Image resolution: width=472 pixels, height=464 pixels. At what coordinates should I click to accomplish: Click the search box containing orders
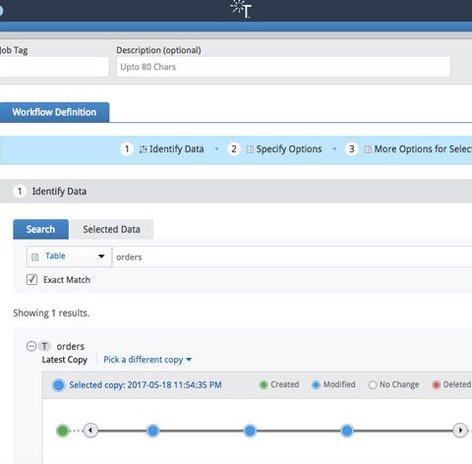(x=292, y=257)
